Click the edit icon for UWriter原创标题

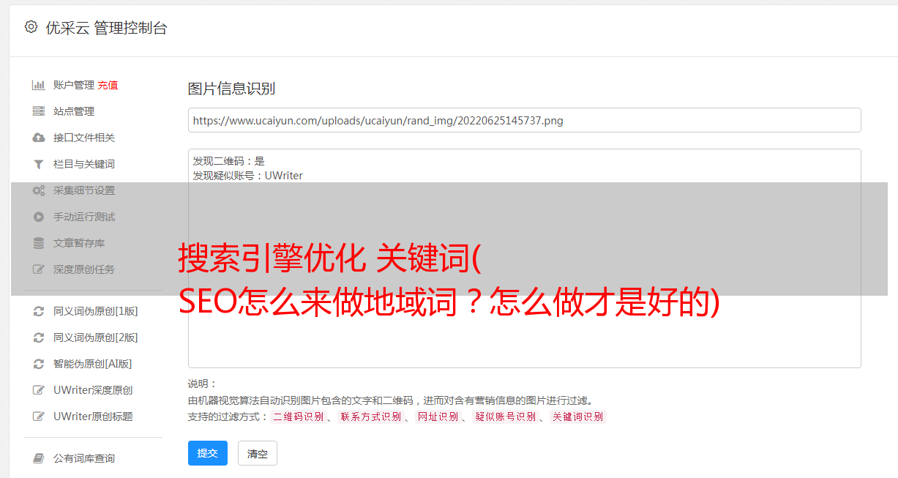[x=39, y=417]
